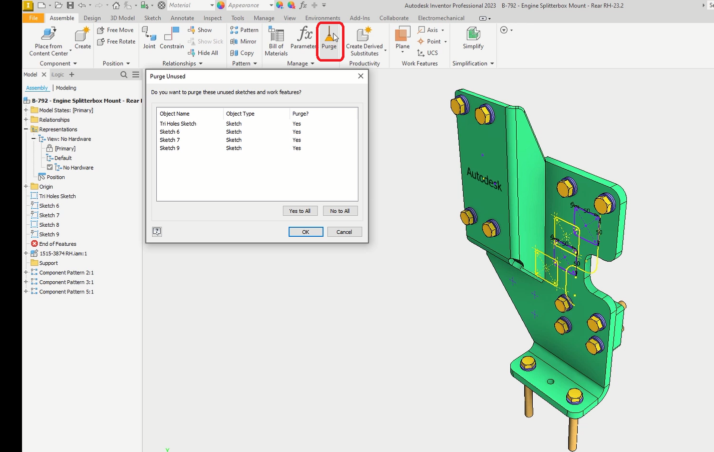
Task: Click Create Derived Substitutes tool
Action: click(x=365, y=42)
